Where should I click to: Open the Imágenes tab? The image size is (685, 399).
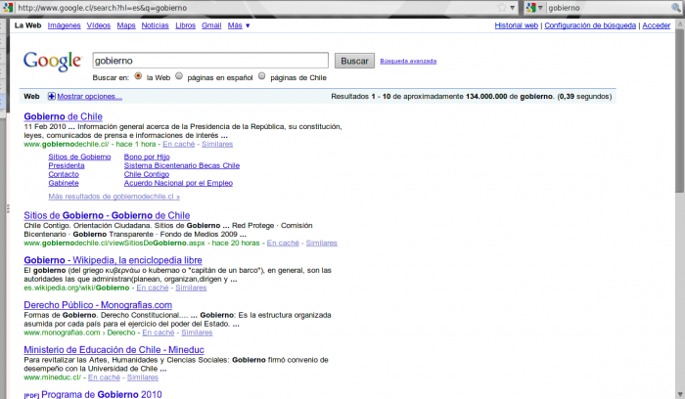(x=65, y=25)
